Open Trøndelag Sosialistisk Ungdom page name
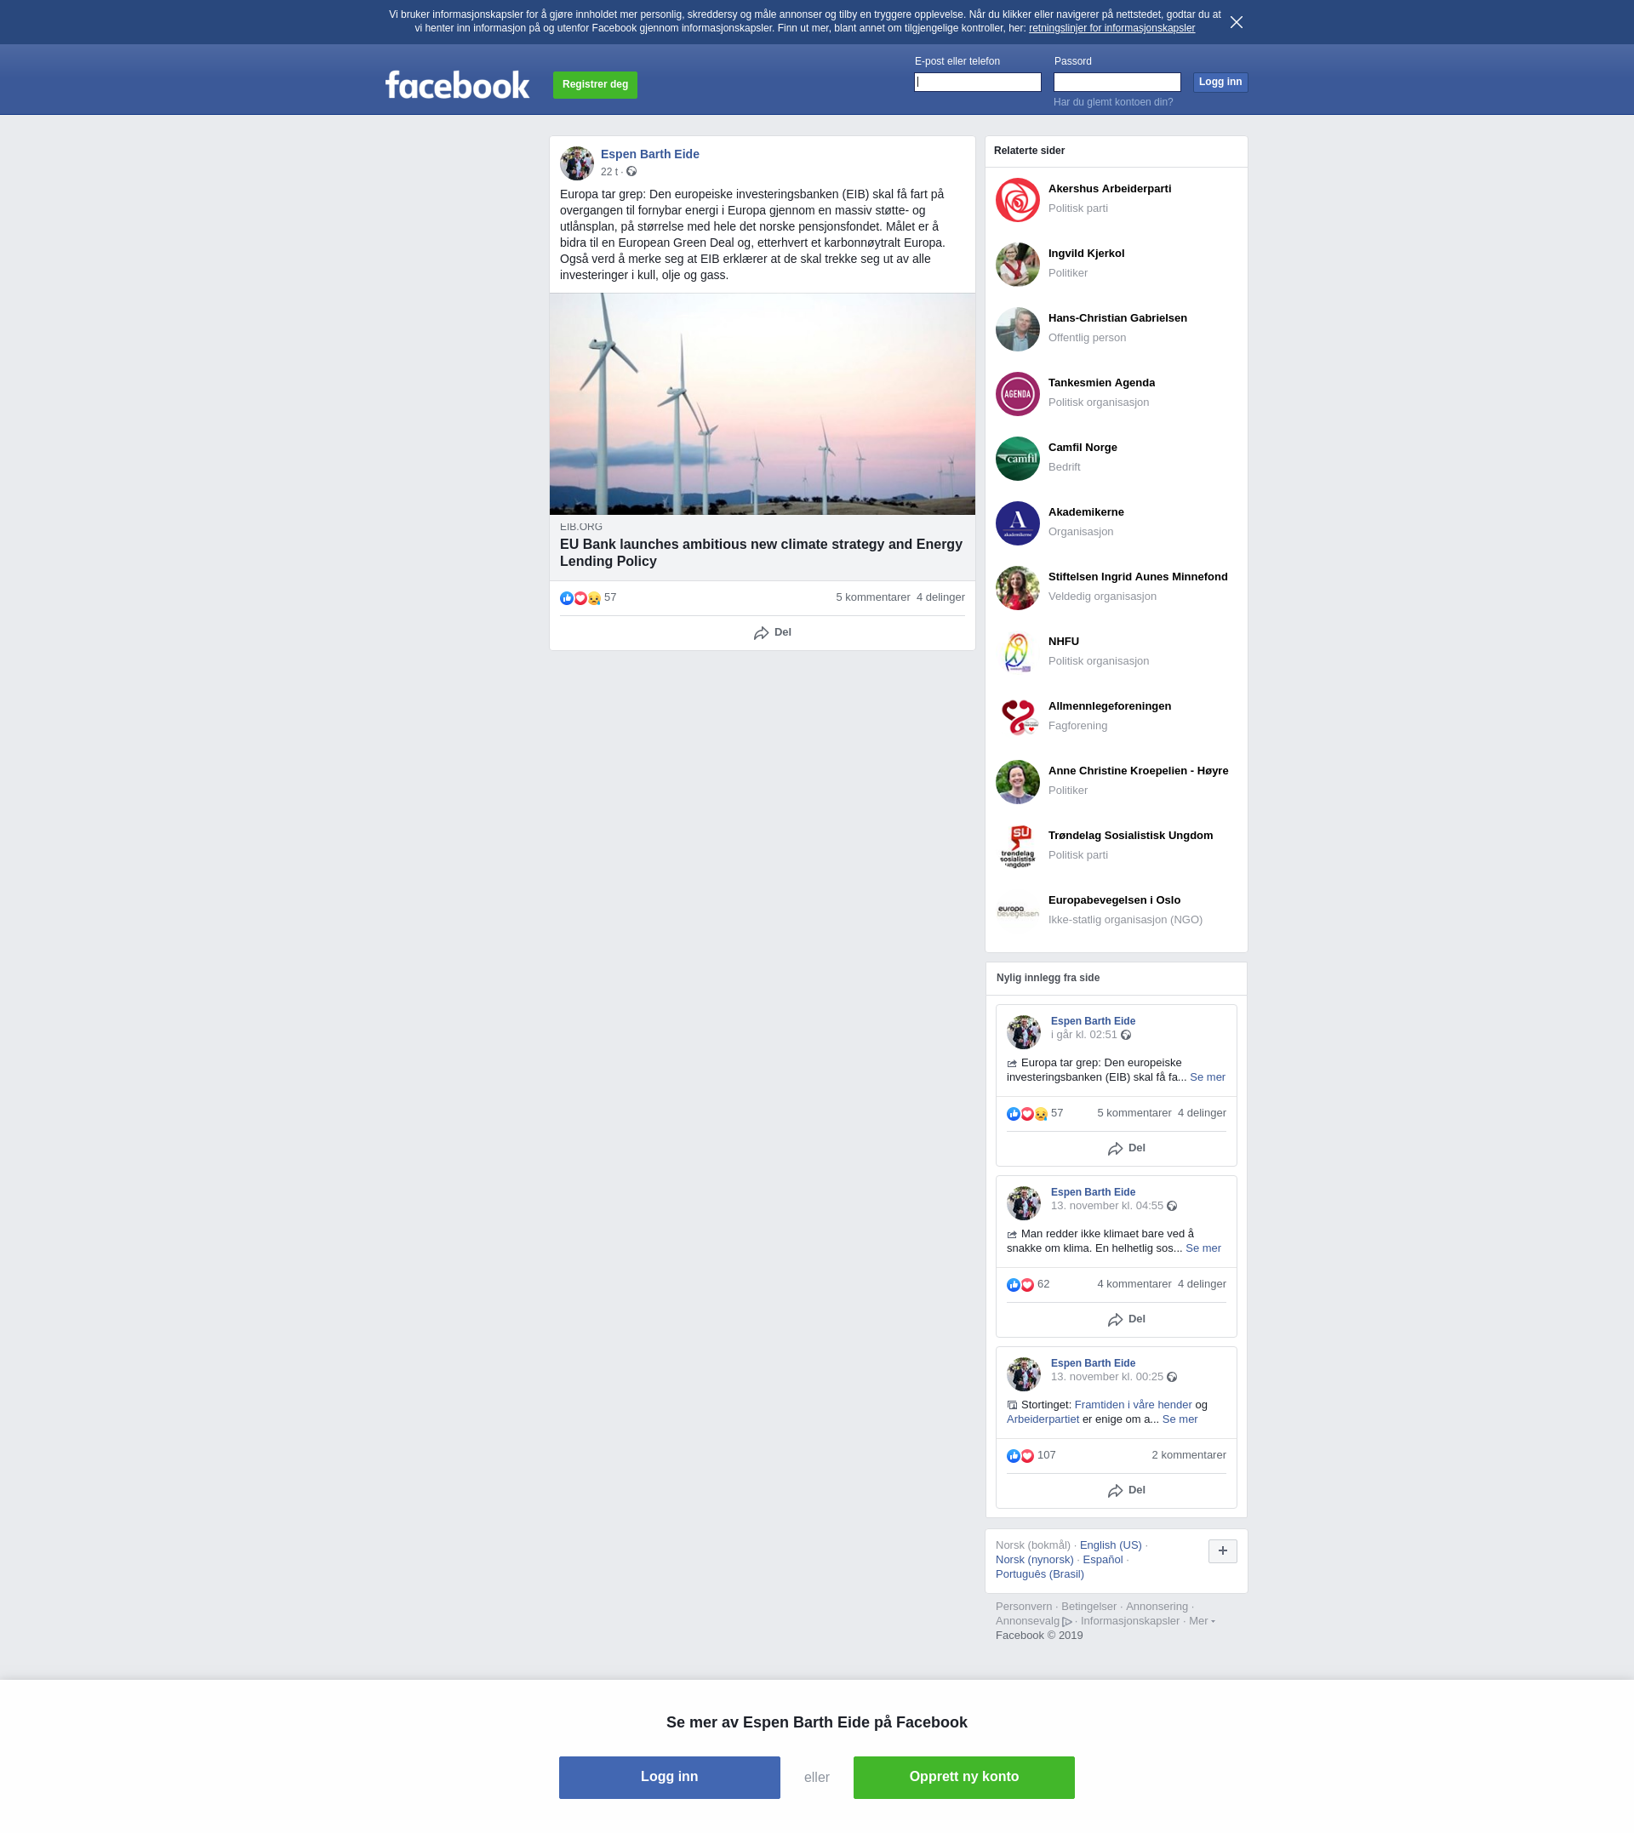1634x1833 pixels. click(x=1129, y=836)
